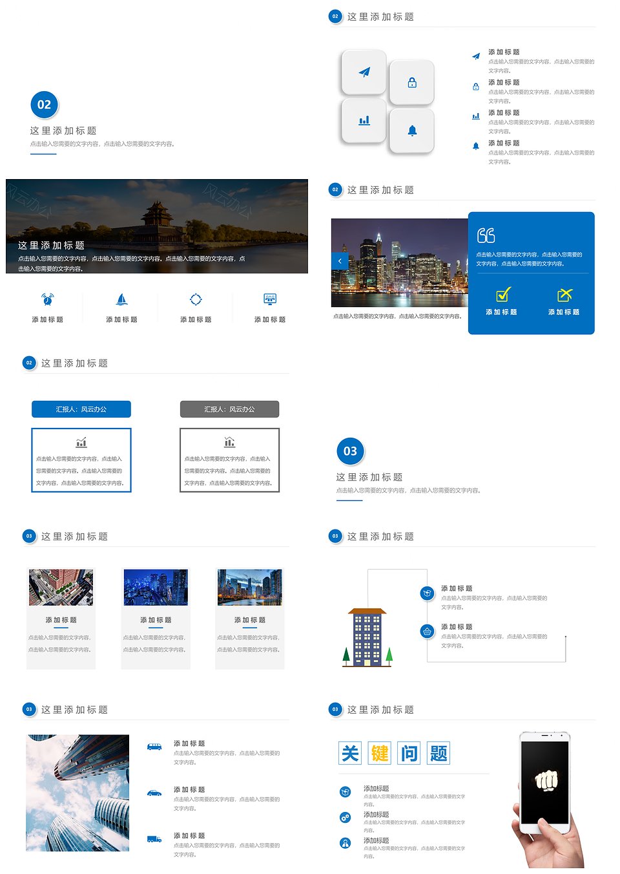This screenshot has height=874, width=620.
Task: Click the yellow checkmark box icon
Action: coord(503,295)
